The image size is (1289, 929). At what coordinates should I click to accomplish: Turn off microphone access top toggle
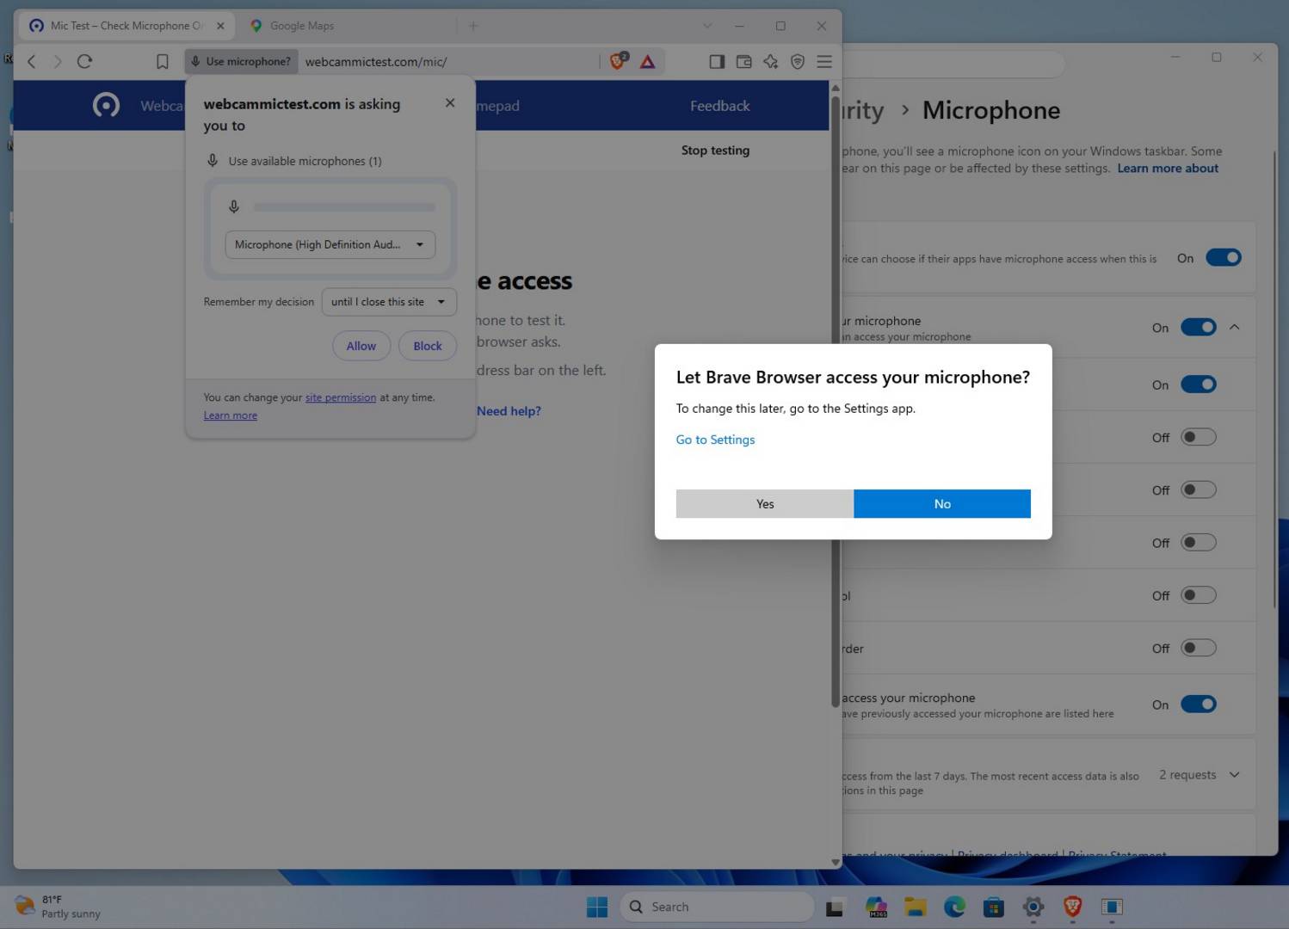[1223, 257]
